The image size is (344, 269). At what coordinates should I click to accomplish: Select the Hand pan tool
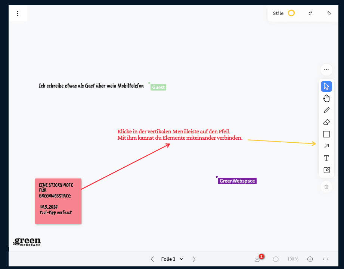coord(326,98)
